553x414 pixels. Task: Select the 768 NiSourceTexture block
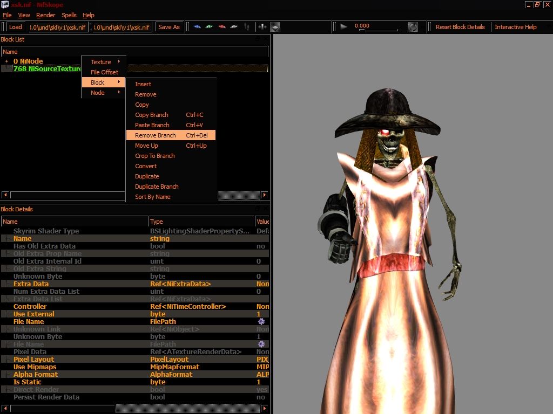click(46, 68)
